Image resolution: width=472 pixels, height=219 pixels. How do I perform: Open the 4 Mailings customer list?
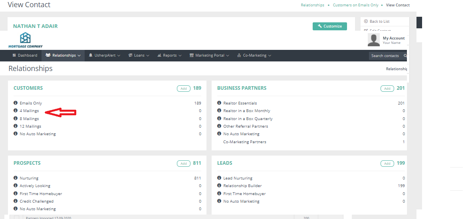click(29, 111)
